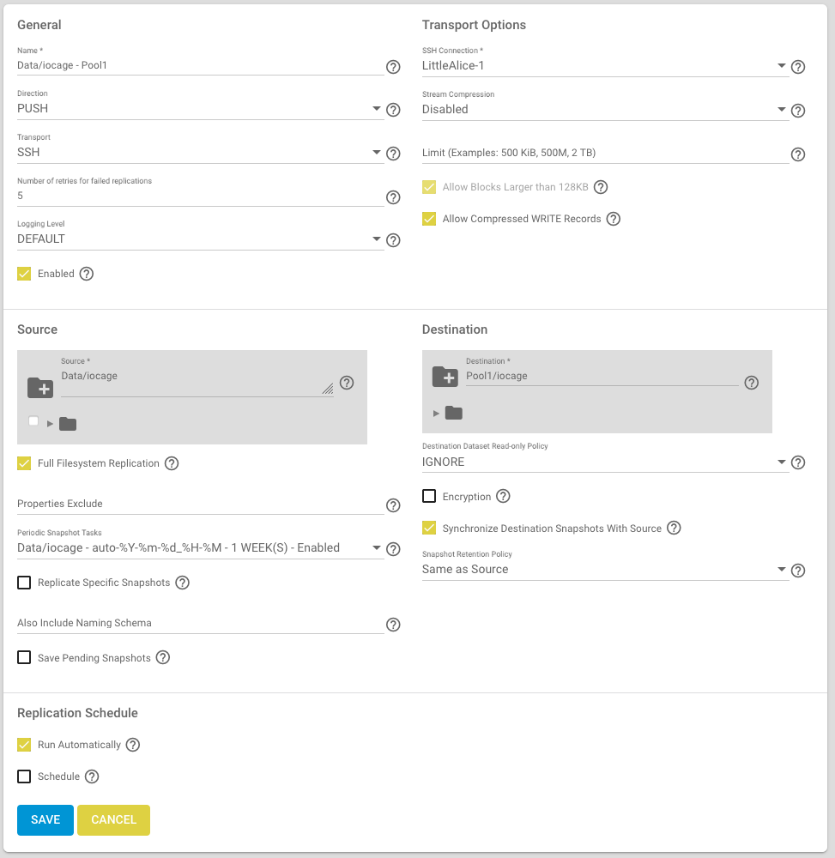This screenshot has width=835, height=858.
Task: Open Stream Compression dropdown
Action: click(x=605, y=110)
